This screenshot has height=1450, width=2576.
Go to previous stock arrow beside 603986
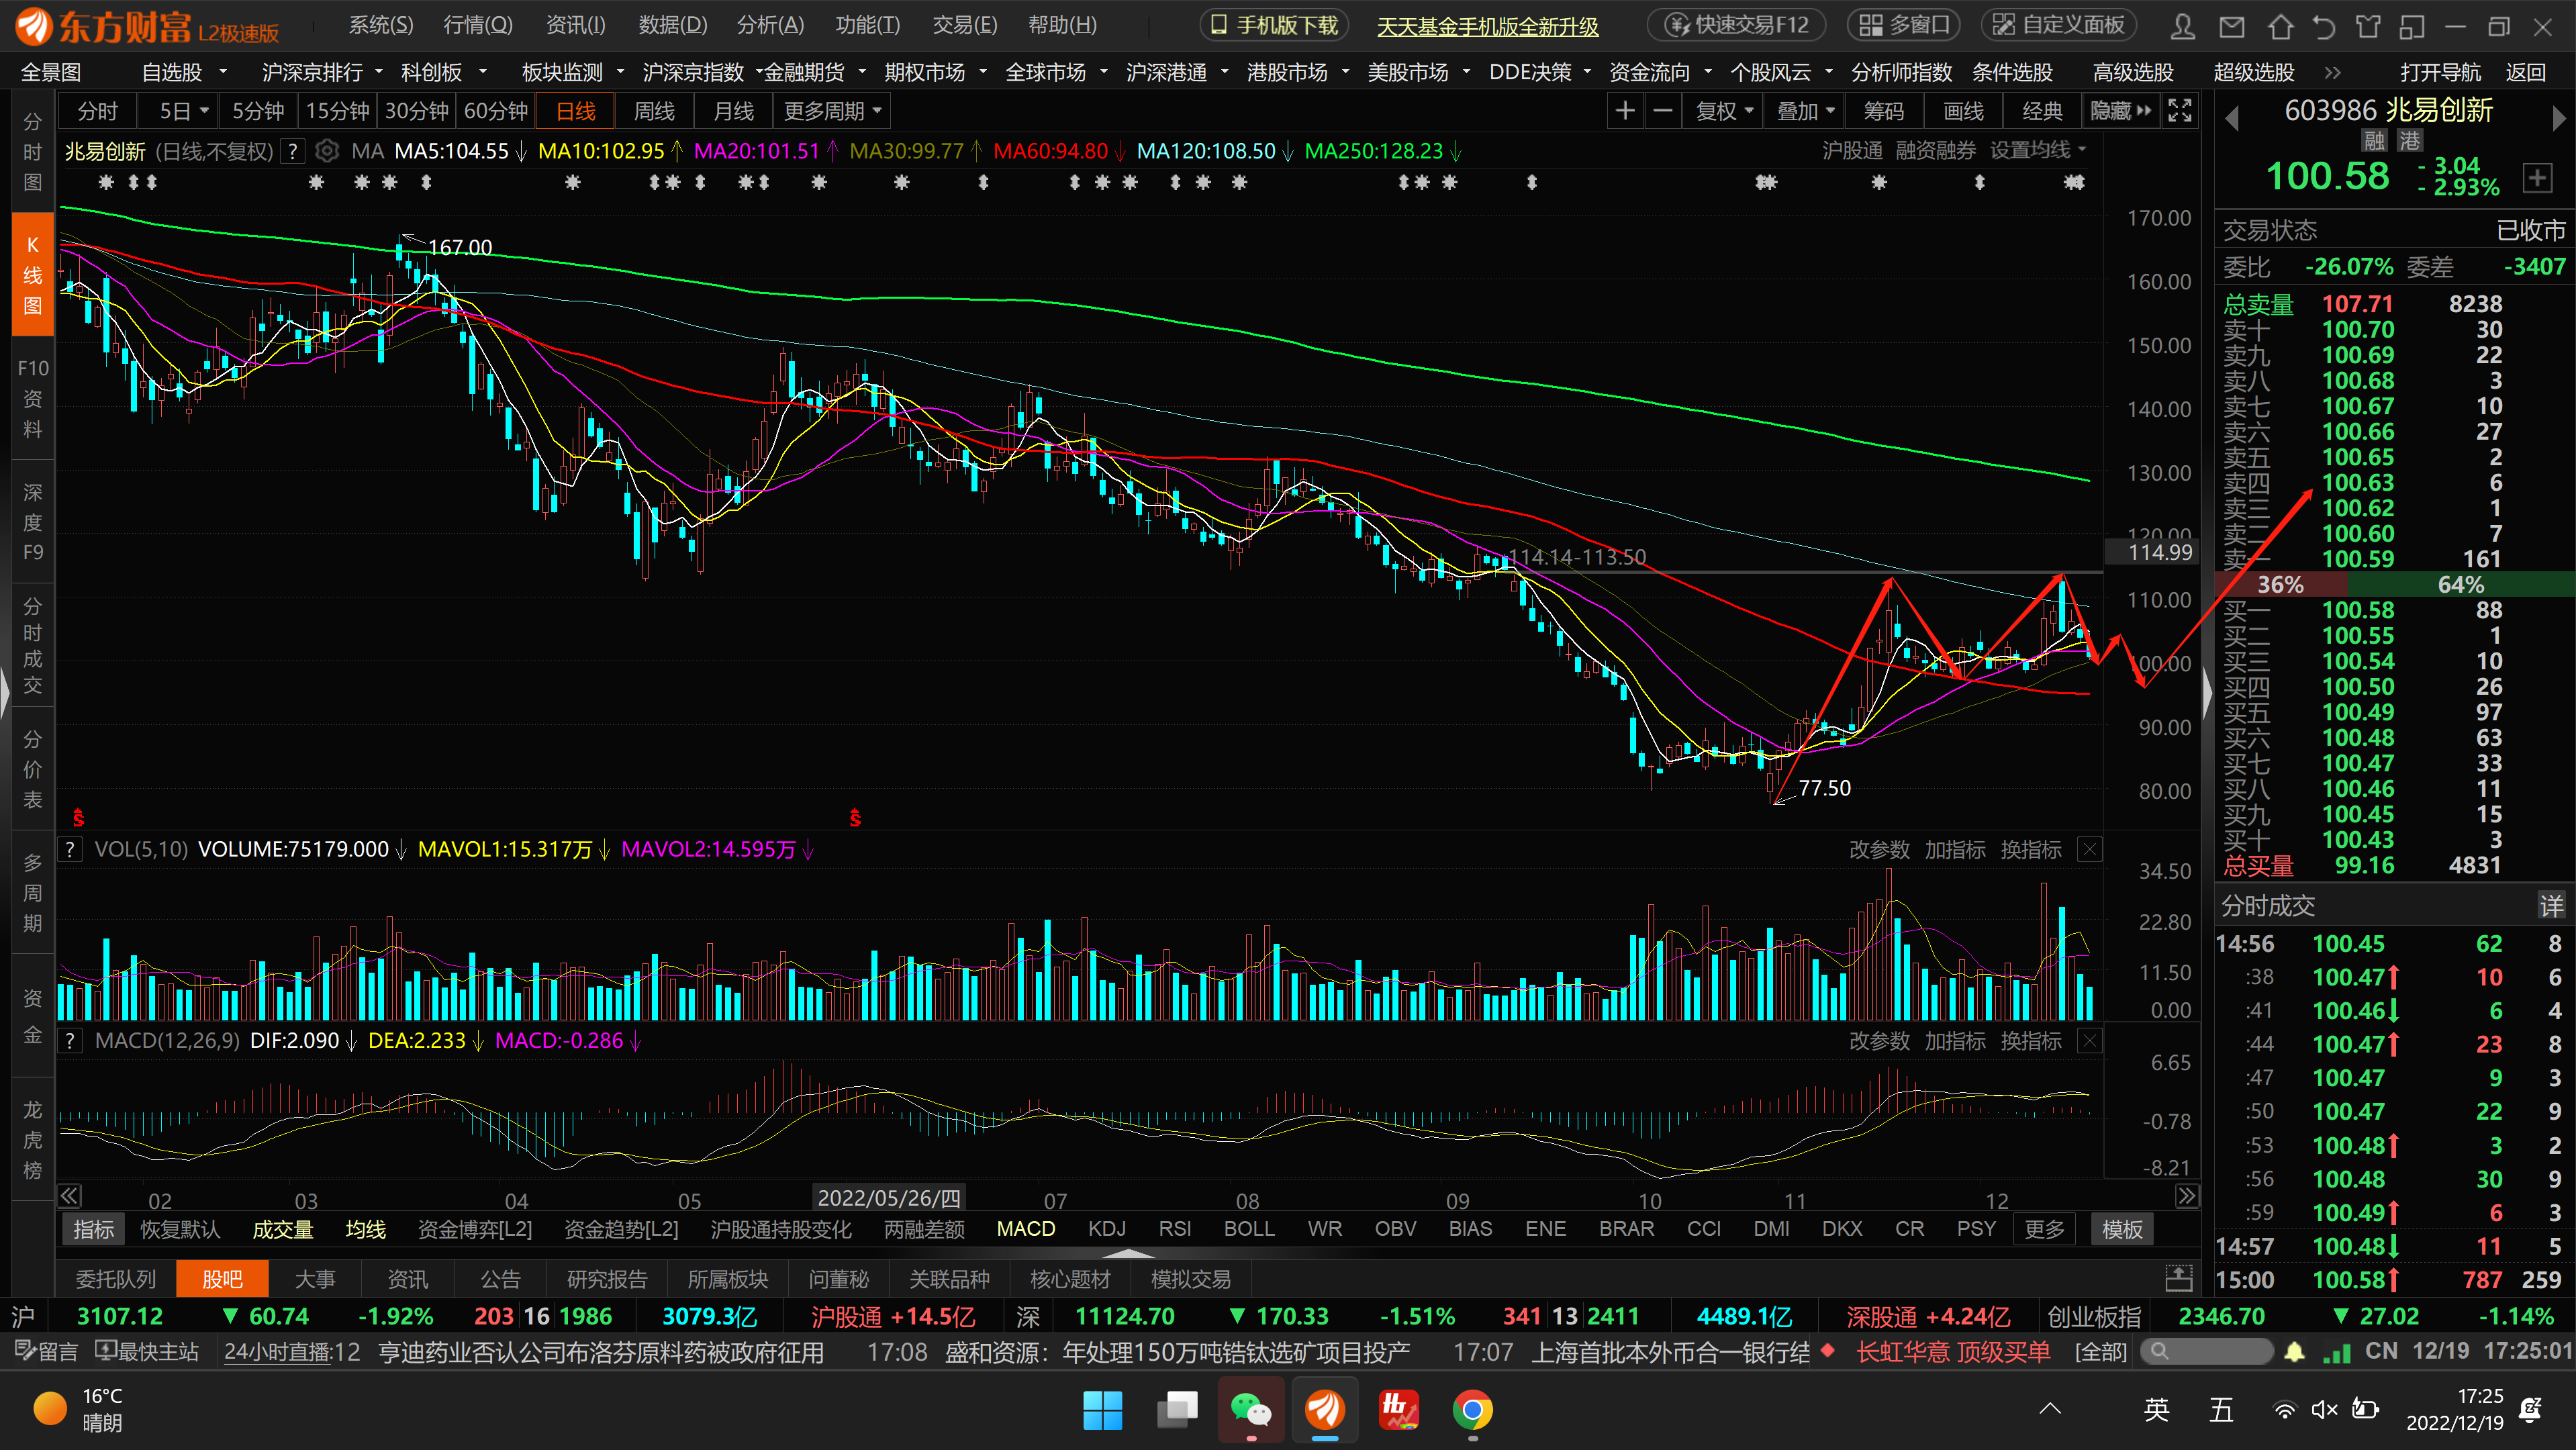2231,119
